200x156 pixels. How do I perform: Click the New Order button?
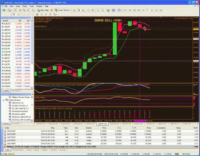[43, 10]
